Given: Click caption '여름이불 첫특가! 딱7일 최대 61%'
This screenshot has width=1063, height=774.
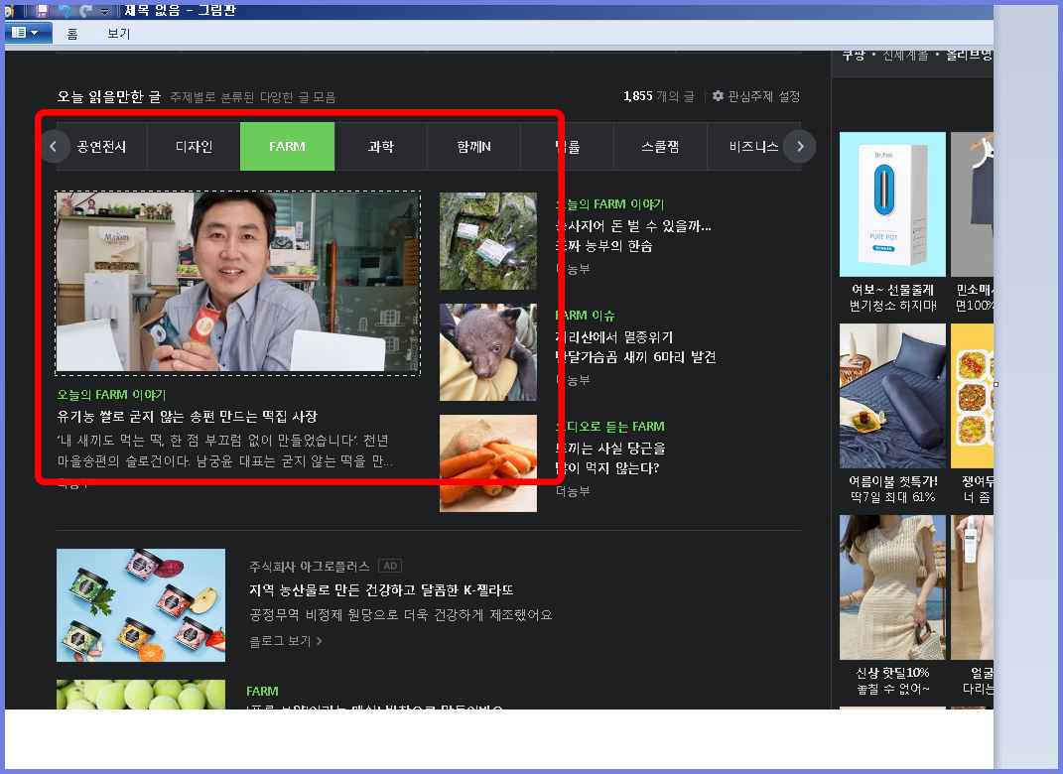Looking at the screenshot, I should tap(892, 489).
